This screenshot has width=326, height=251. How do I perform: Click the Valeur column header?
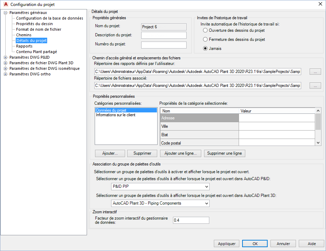277,111
